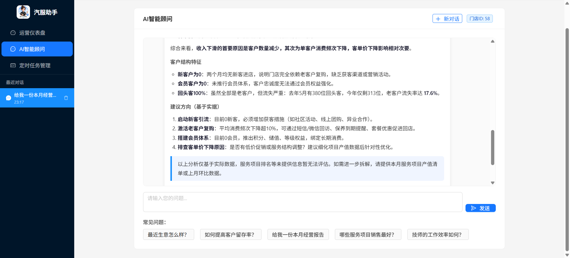Screen dimensions: 570x258
Task: Click the 汽服助手 avatar logo
Action: click(23, 12)
